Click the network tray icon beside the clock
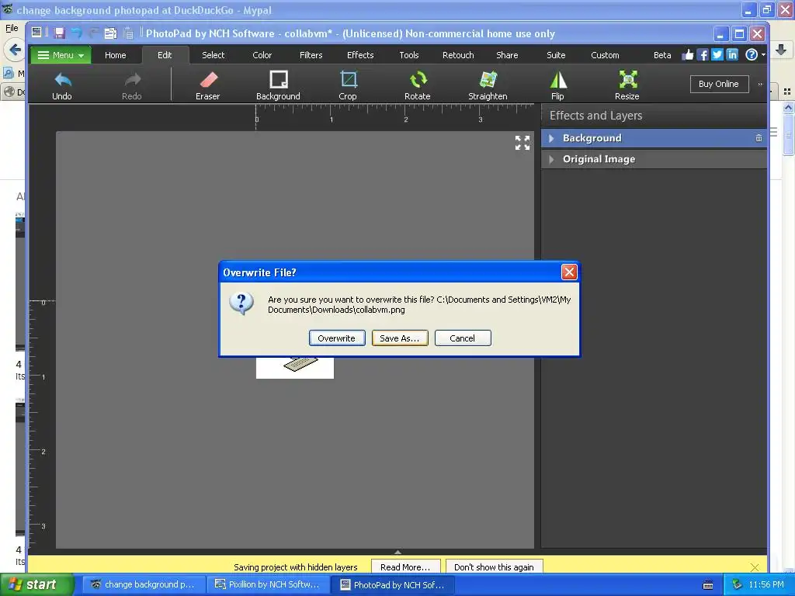 coord(737,584)
